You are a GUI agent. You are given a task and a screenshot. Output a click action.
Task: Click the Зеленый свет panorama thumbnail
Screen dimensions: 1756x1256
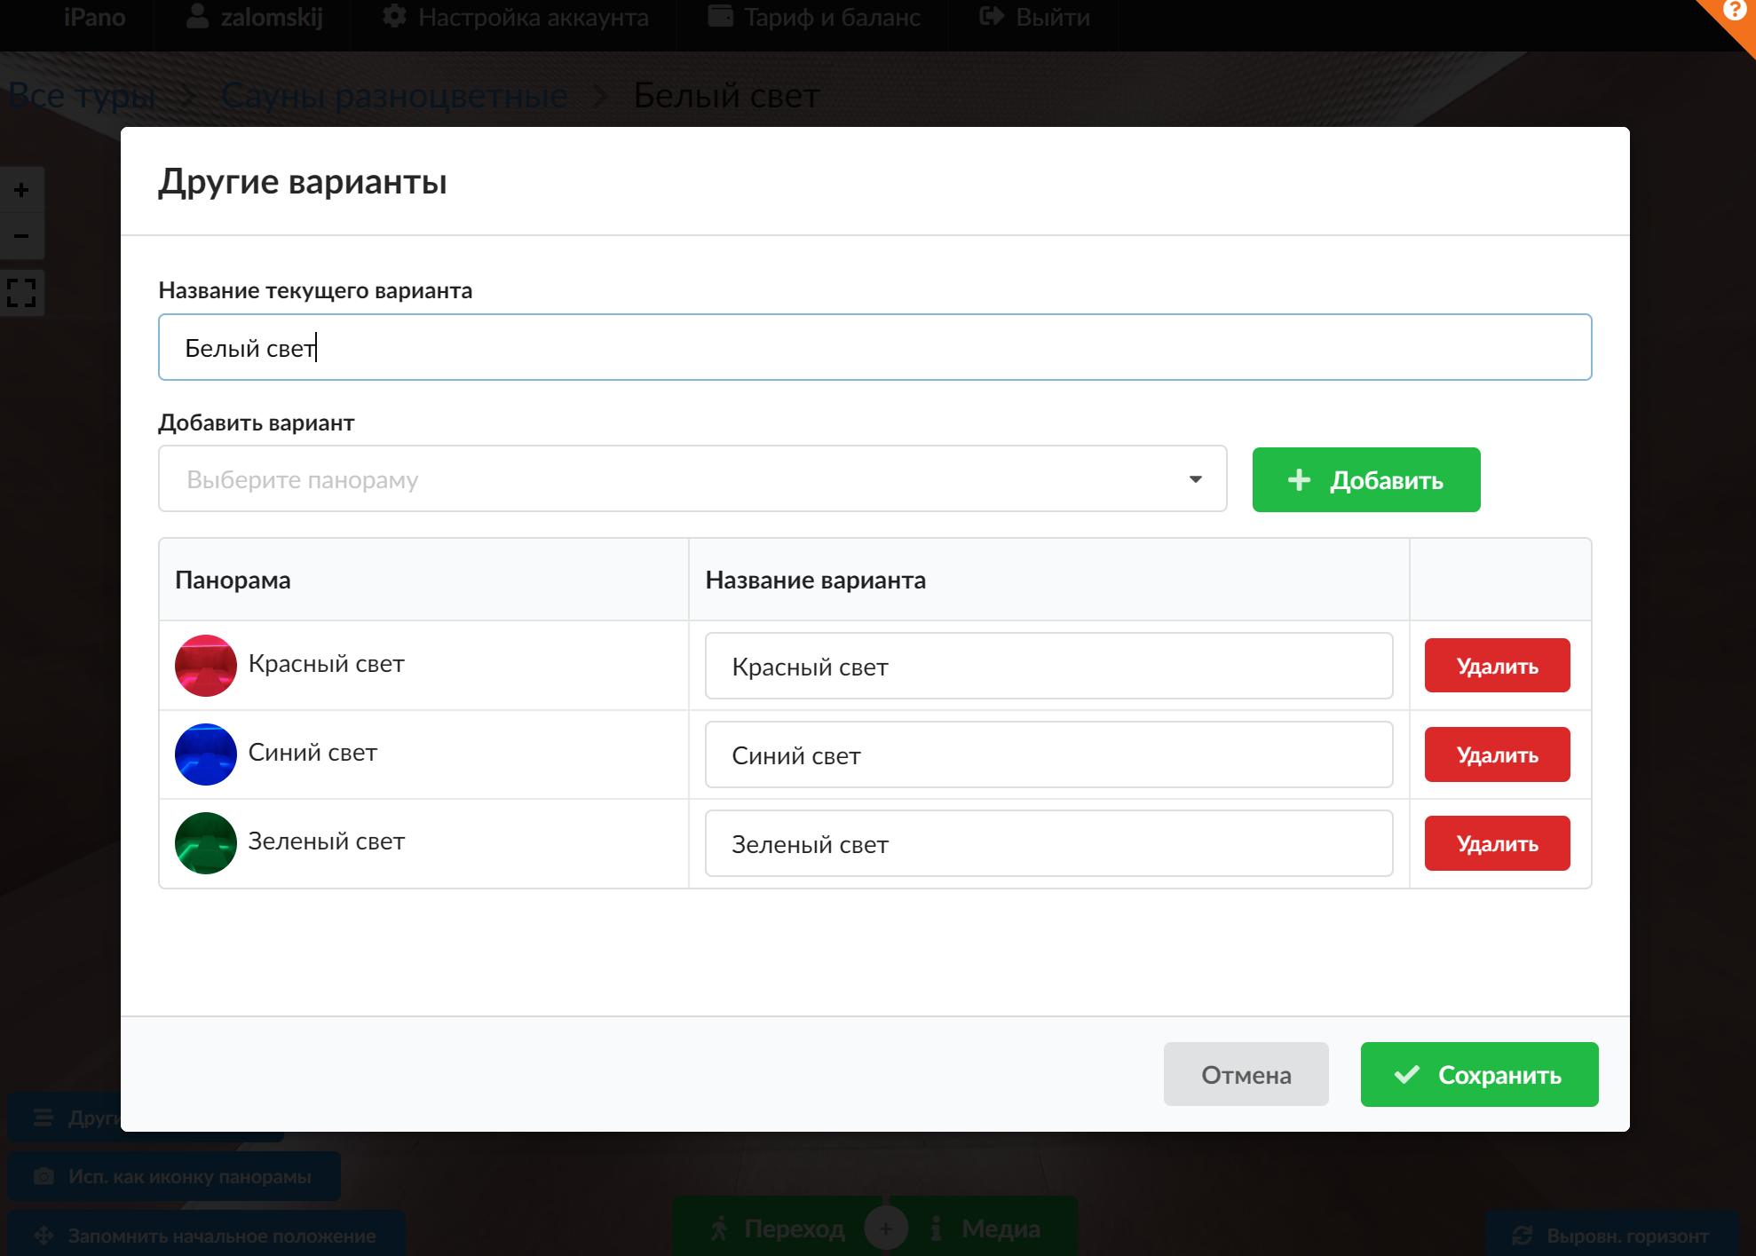point(206,842)
